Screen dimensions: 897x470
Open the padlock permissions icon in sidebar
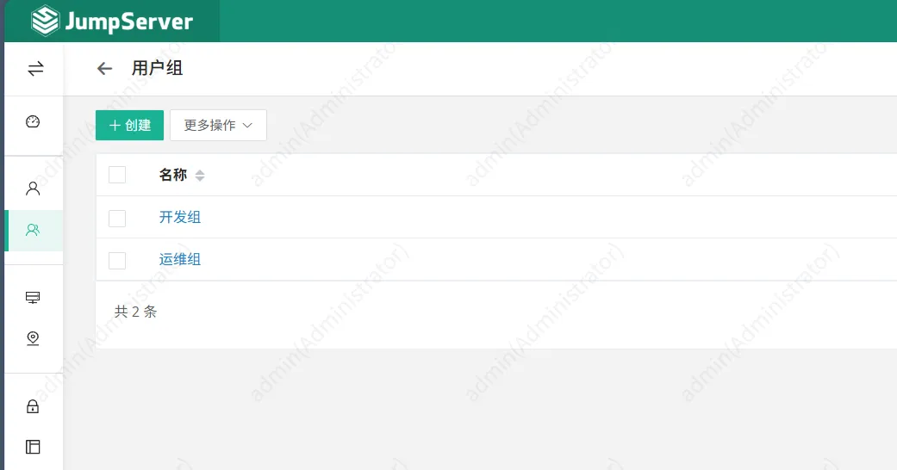[33, 406]
